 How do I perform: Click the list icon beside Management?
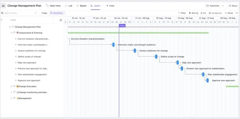[x=14, y=98]
